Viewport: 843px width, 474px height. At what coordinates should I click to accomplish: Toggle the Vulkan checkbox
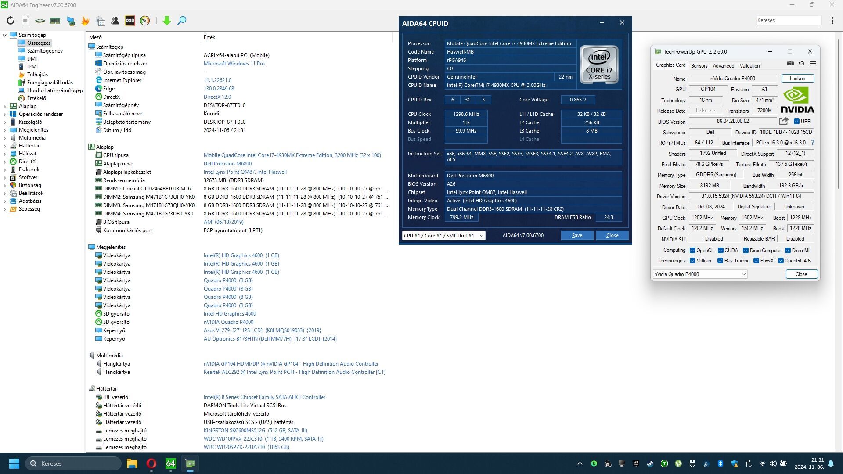tap(692, 261)
